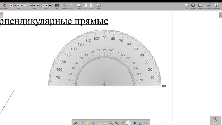Select the Pen tool in bottom palette

coord(76,123)
